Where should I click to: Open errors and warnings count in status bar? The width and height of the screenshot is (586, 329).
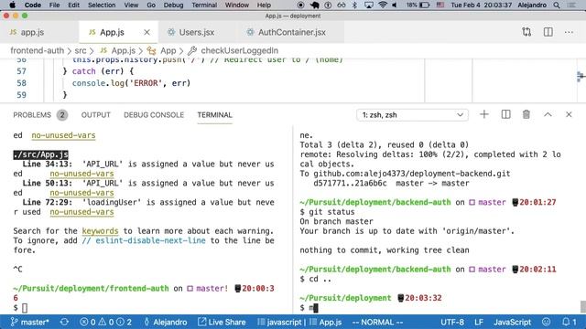[x=106, y=322]
